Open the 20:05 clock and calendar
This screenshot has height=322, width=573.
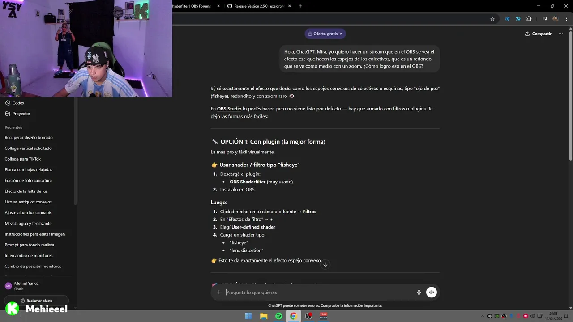(553, 316)
